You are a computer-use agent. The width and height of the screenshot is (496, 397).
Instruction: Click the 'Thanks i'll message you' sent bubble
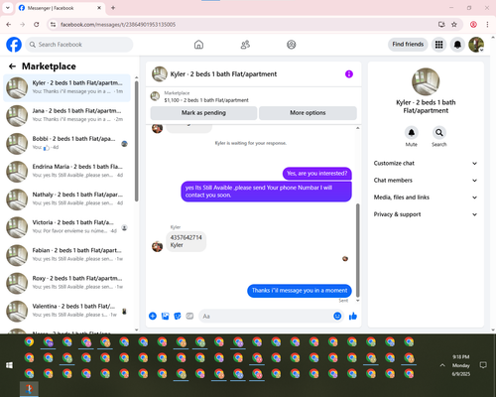coord(300,291)
